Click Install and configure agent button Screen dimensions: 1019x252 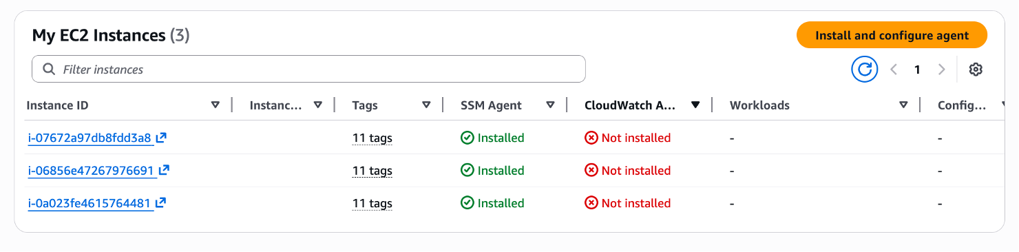pyautogui.click(x=892, y=35)
